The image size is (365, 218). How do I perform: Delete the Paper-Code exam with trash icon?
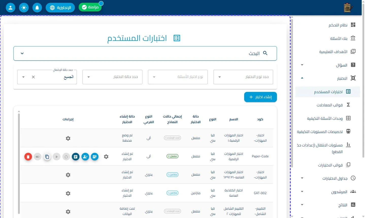coord(28,157)
